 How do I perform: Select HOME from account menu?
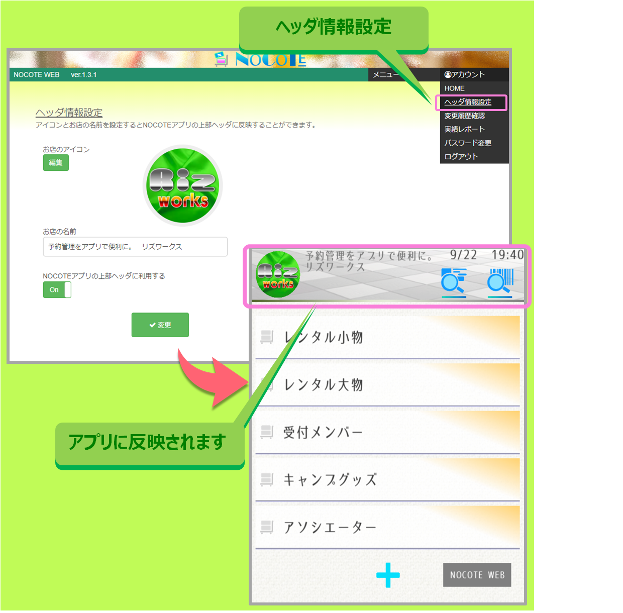(455, 88)
